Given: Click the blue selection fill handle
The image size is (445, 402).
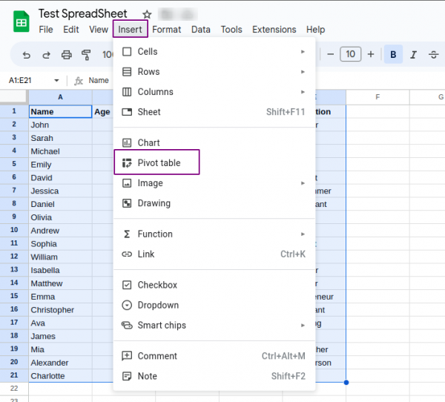Looking at the screenshot, I should (346, 383).
